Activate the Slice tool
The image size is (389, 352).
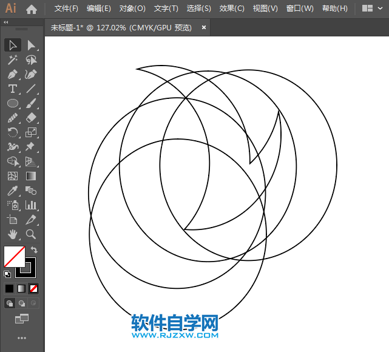pyautogui.click(x=31, y=220)
